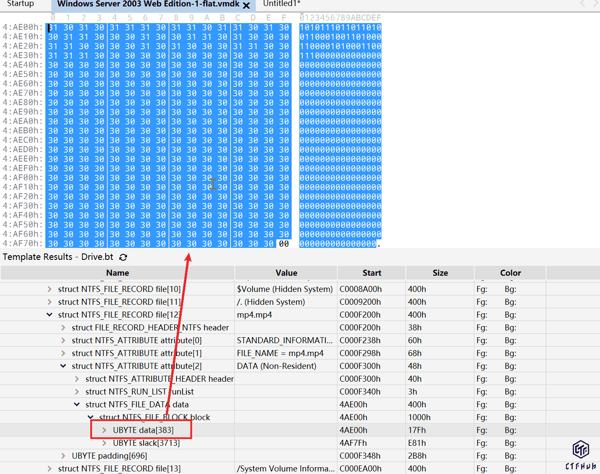Collapse struct NTFS_FILE_DATA data

pyautogui.click(x=77, y=405)
